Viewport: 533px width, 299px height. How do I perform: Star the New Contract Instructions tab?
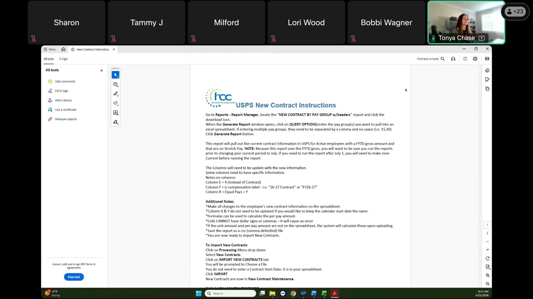(73, 49)
